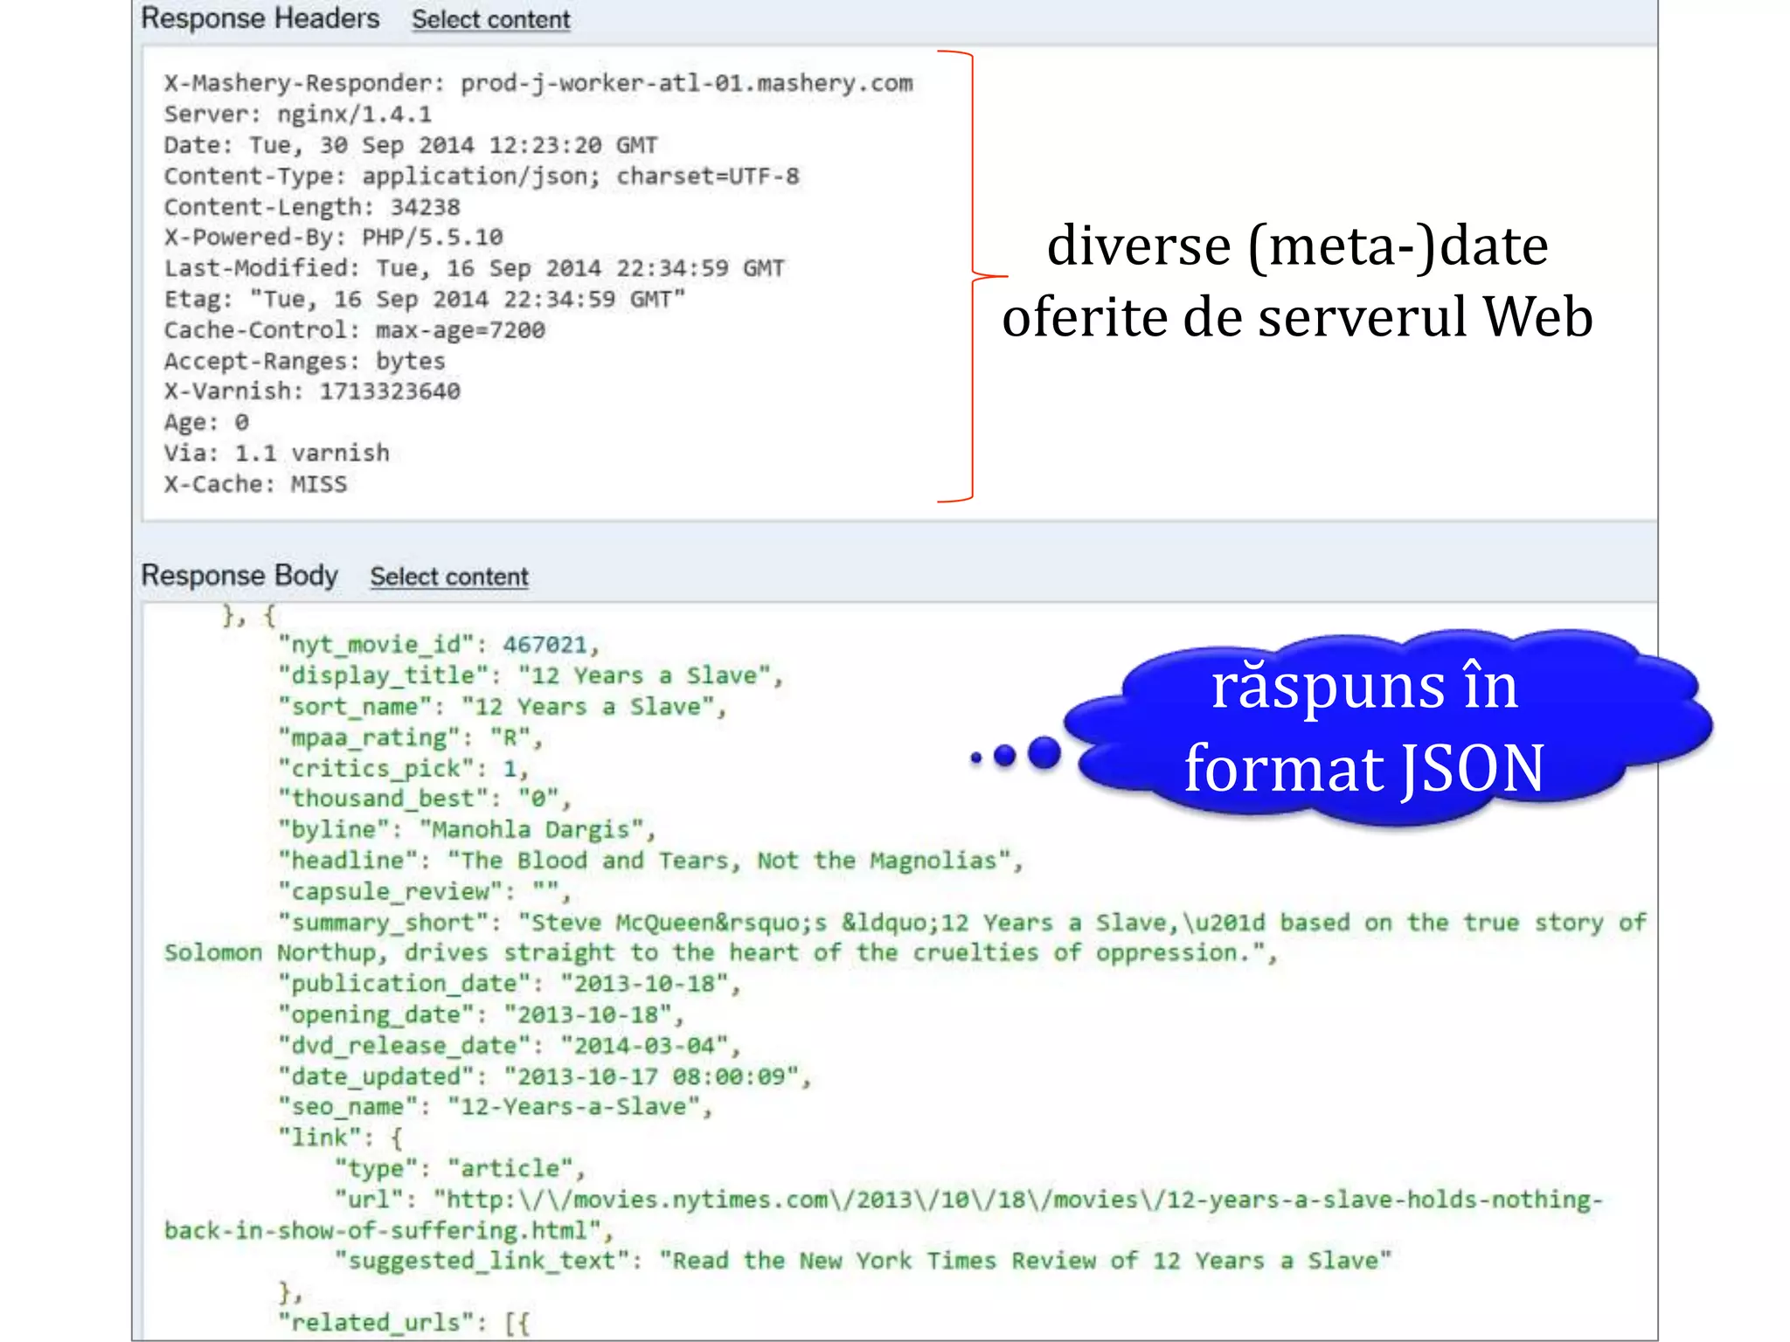Click Select content link beside Response Headers

490,19
